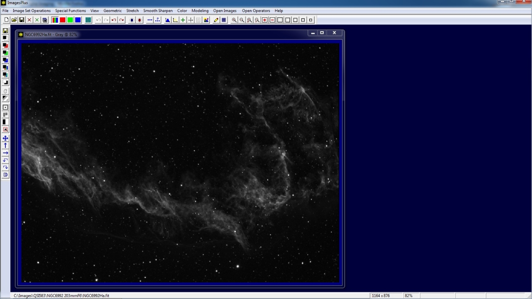The height and width of the screenshot is (299, 532).
Task: Click the red-cross magnifier zoom in icon
Action: click(249, 20)
